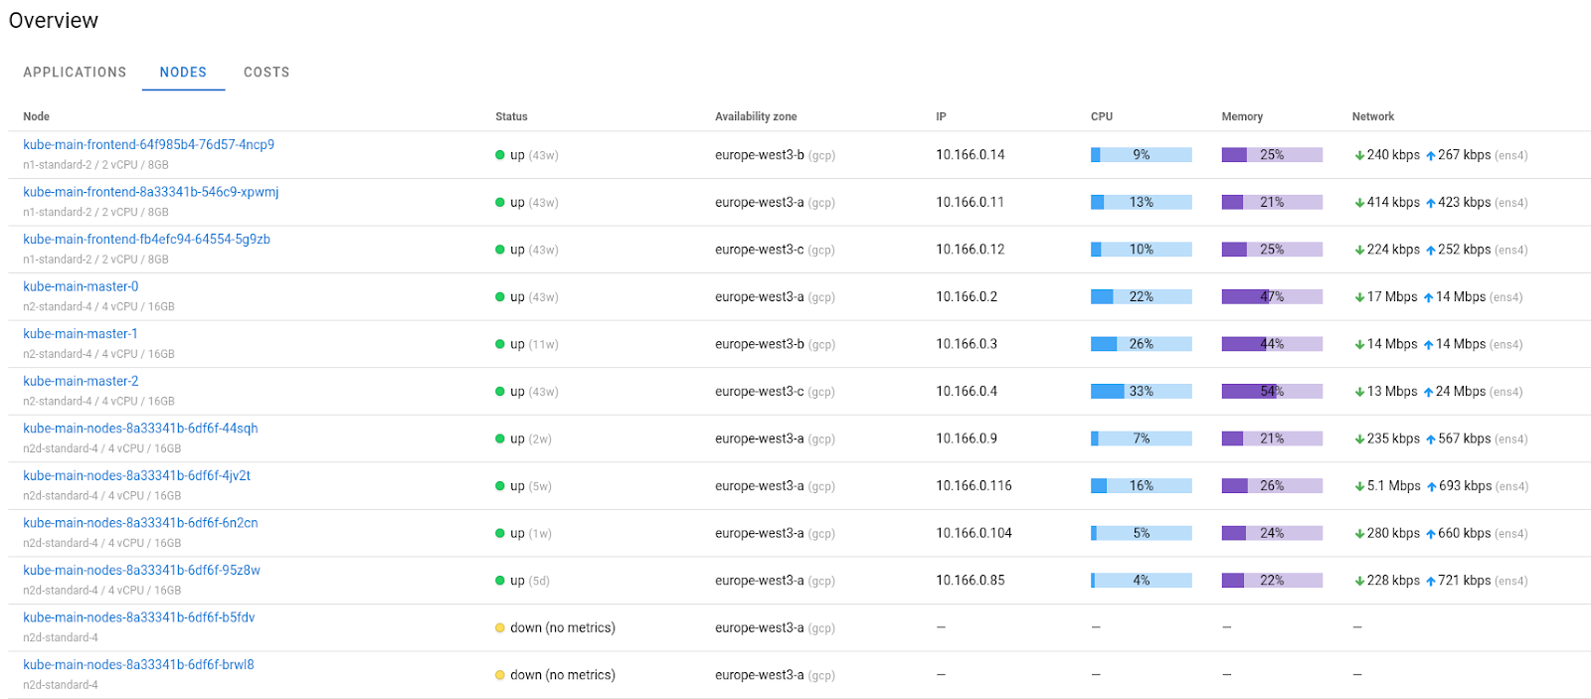Open node kube-main-nodes-8a33341b-6df6f-6n2cn
This screenshot has height=699, width=1591.
(x=140, y=523)
